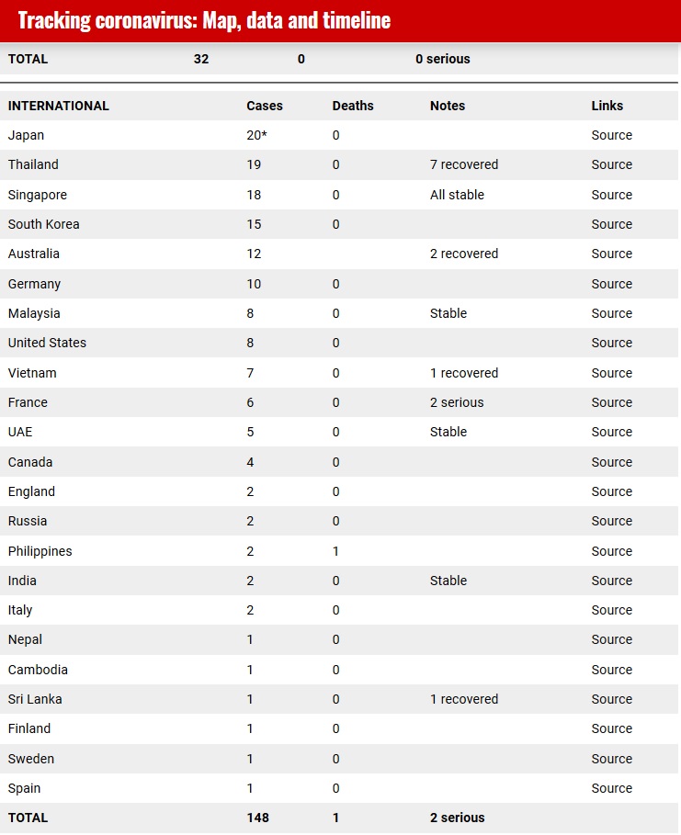This screenshot has width=681, height=835.
Task: Follow the Philippines Source link
Action: pyautogui.click(x=611, y=551)
